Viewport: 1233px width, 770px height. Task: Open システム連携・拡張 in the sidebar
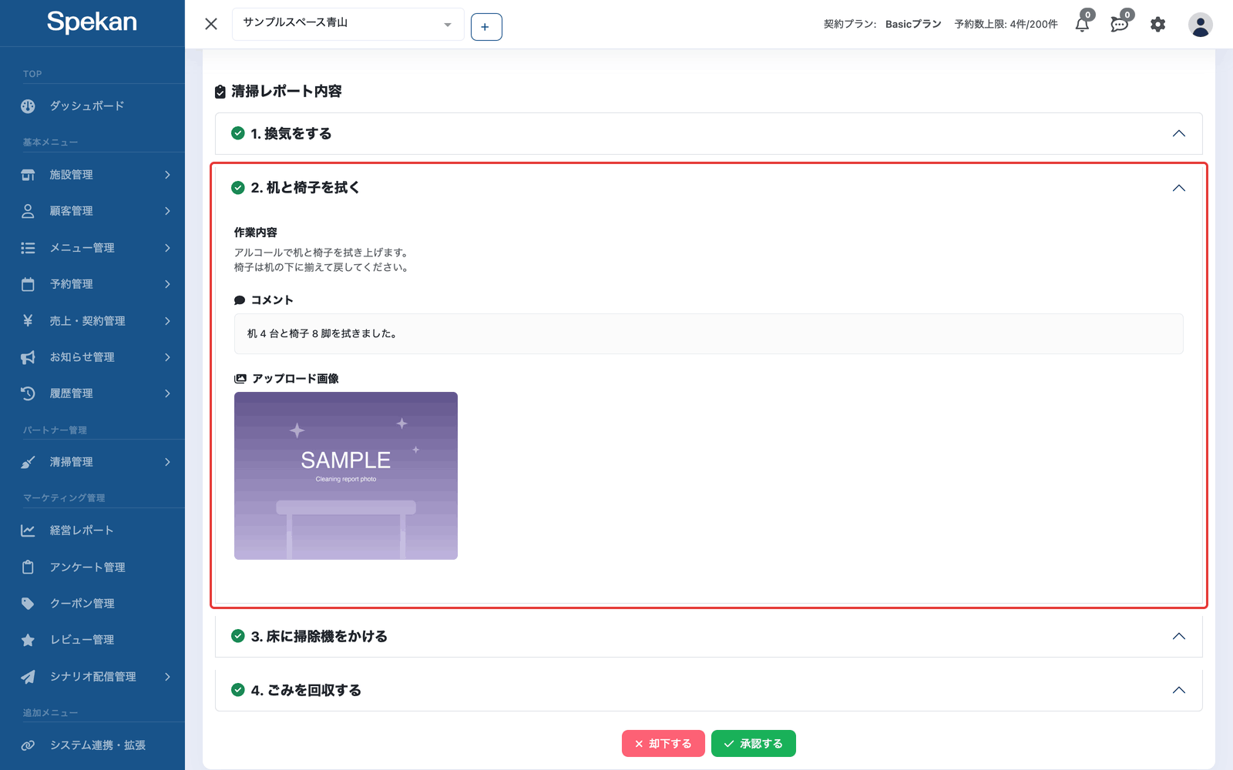click(x=92, y=745)
